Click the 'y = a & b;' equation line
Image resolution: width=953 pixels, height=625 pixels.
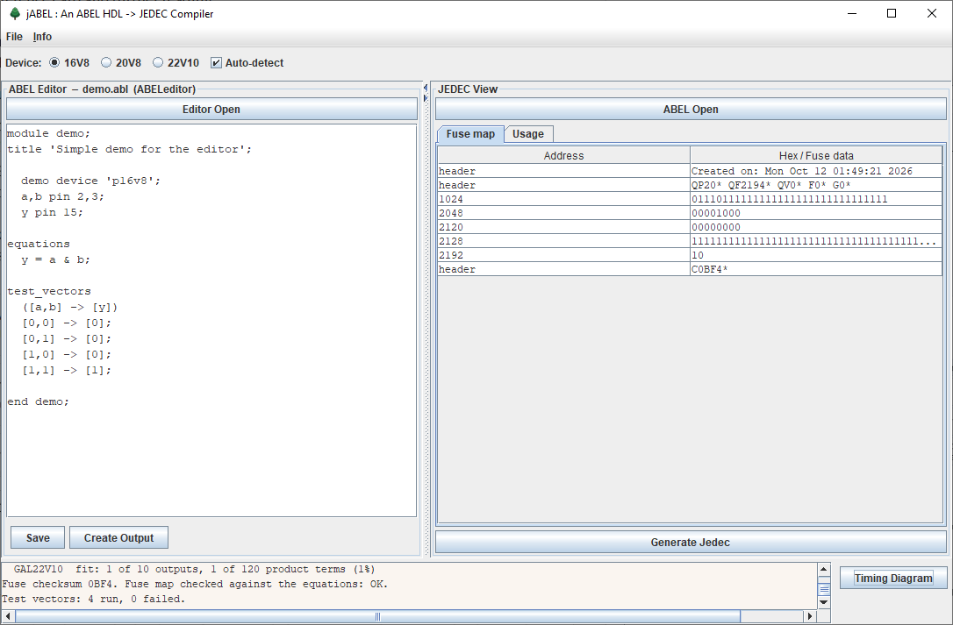click(x=55, y=259)
